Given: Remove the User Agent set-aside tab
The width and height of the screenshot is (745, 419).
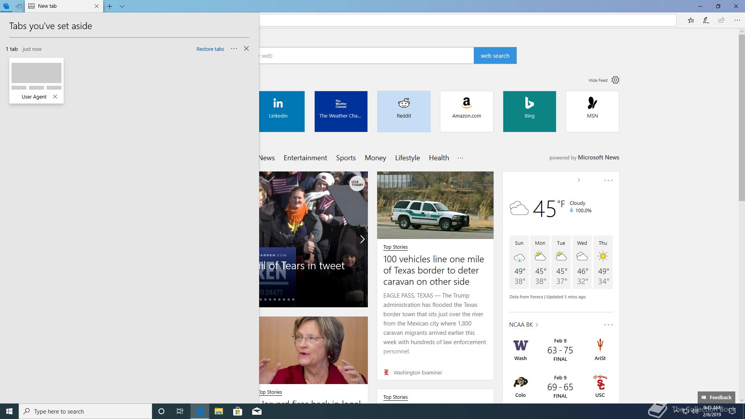Looking at the screenshot, I should click(55, 97).
